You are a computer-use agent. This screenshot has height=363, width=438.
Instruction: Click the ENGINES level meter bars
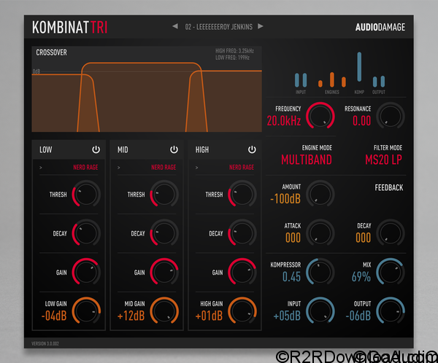pyautogui.click(x=332, y=79)
